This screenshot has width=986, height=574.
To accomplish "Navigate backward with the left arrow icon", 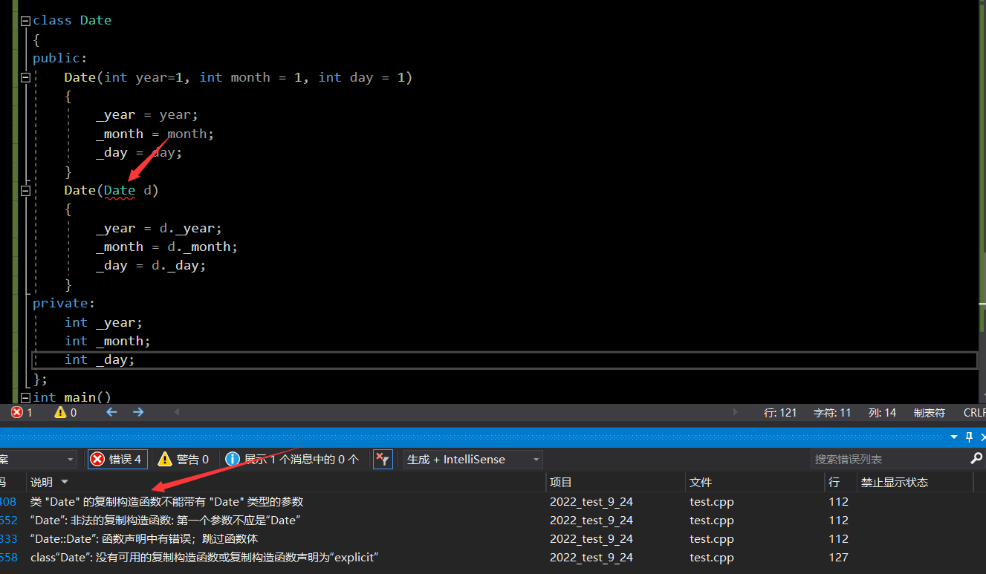I will [112, 412].
